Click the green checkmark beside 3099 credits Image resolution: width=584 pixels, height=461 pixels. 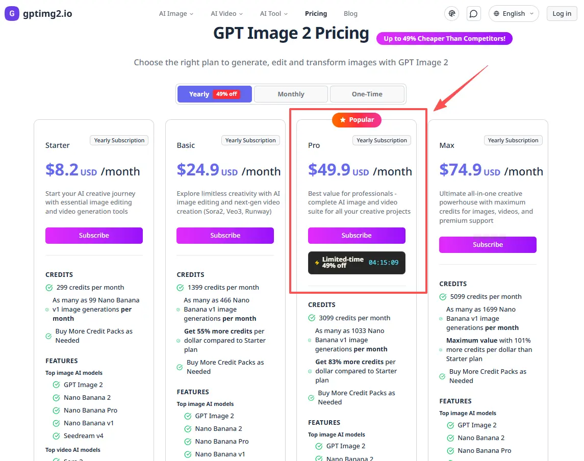point(312,318)
